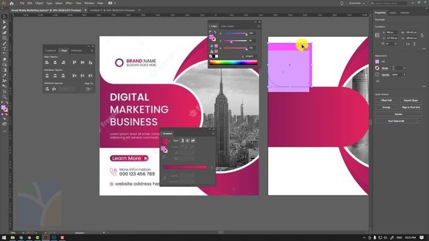Image resolution: width=429 pixels, height=241 pixels.
Task: Open the rotate angle dropdown
Action: (395, 44)
